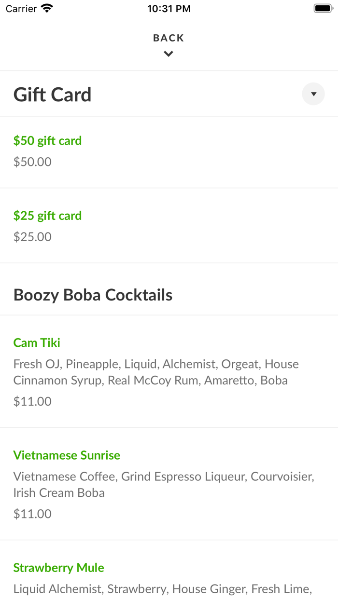
Task: Select the $50 gift card item
Action: 47,141
